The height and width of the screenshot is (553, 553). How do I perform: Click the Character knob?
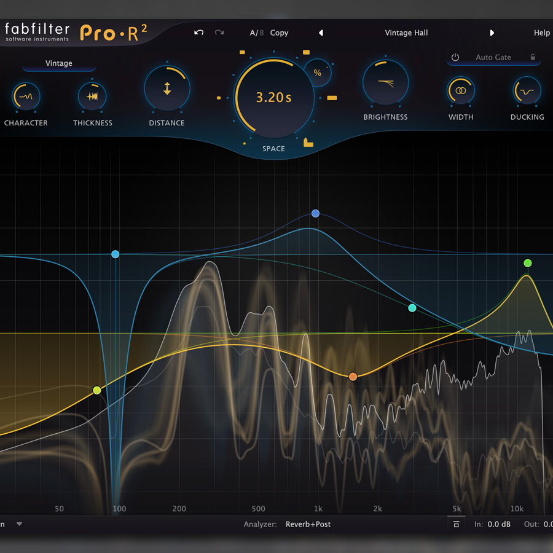[26, 96]
